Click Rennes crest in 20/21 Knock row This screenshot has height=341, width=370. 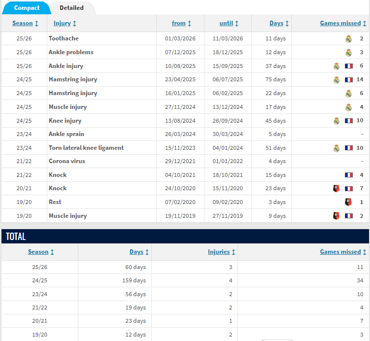336,188
